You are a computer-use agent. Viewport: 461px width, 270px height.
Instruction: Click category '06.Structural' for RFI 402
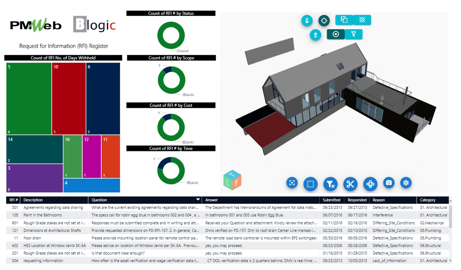430,246
